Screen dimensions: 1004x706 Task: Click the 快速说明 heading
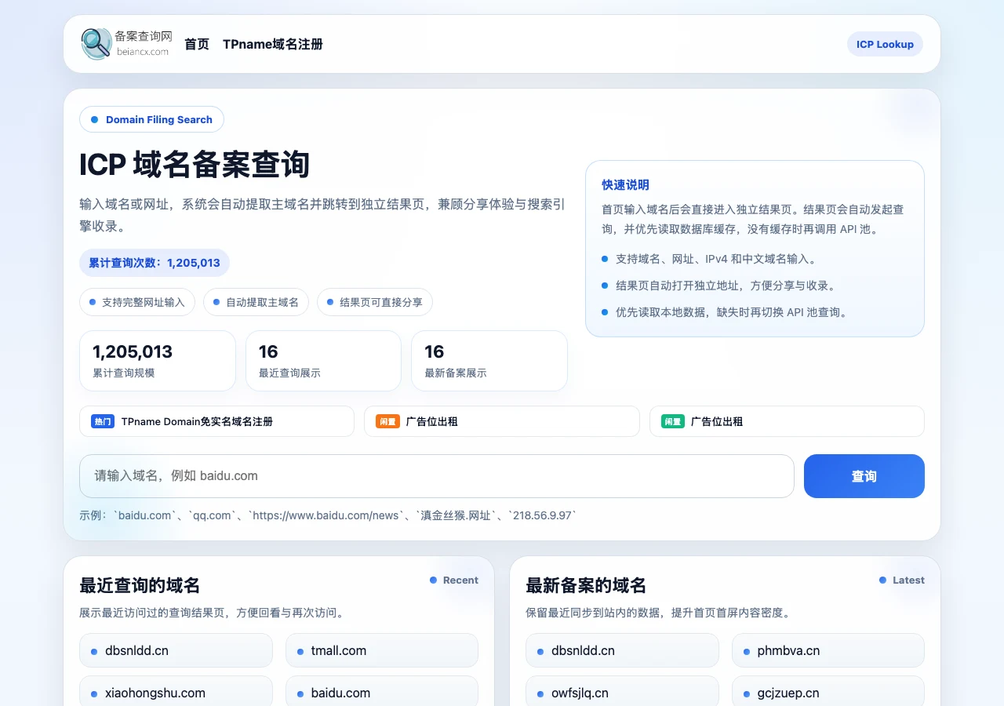[x=625, y=185]
